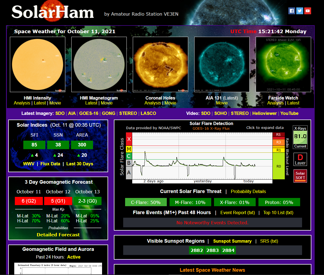Open the HMI Magnetogram image
This screenshot has width=324, height=275.
point(99,64)
